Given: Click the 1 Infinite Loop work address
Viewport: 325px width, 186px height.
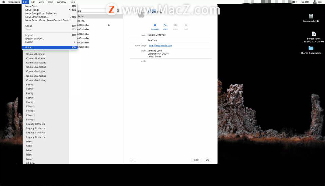Looking at the screenshot, I should (x=158, y=54).
